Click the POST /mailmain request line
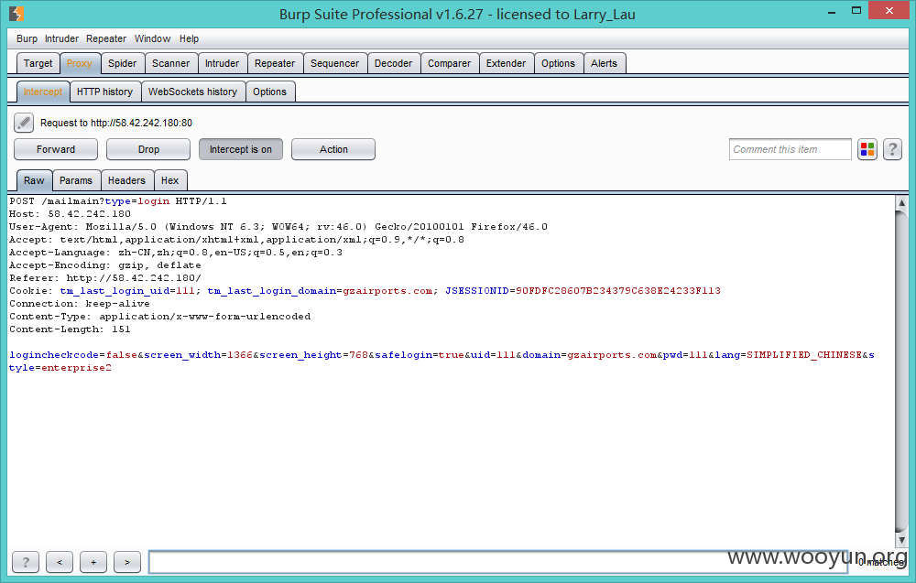 click(118, 200)
